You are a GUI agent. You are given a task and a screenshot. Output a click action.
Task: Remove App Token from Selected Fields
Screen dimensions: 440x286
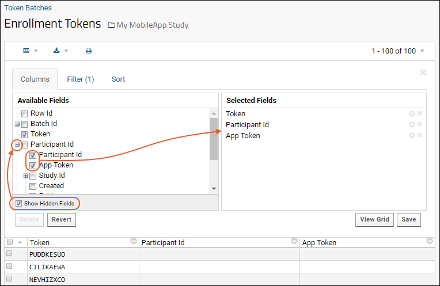[419, 135]
